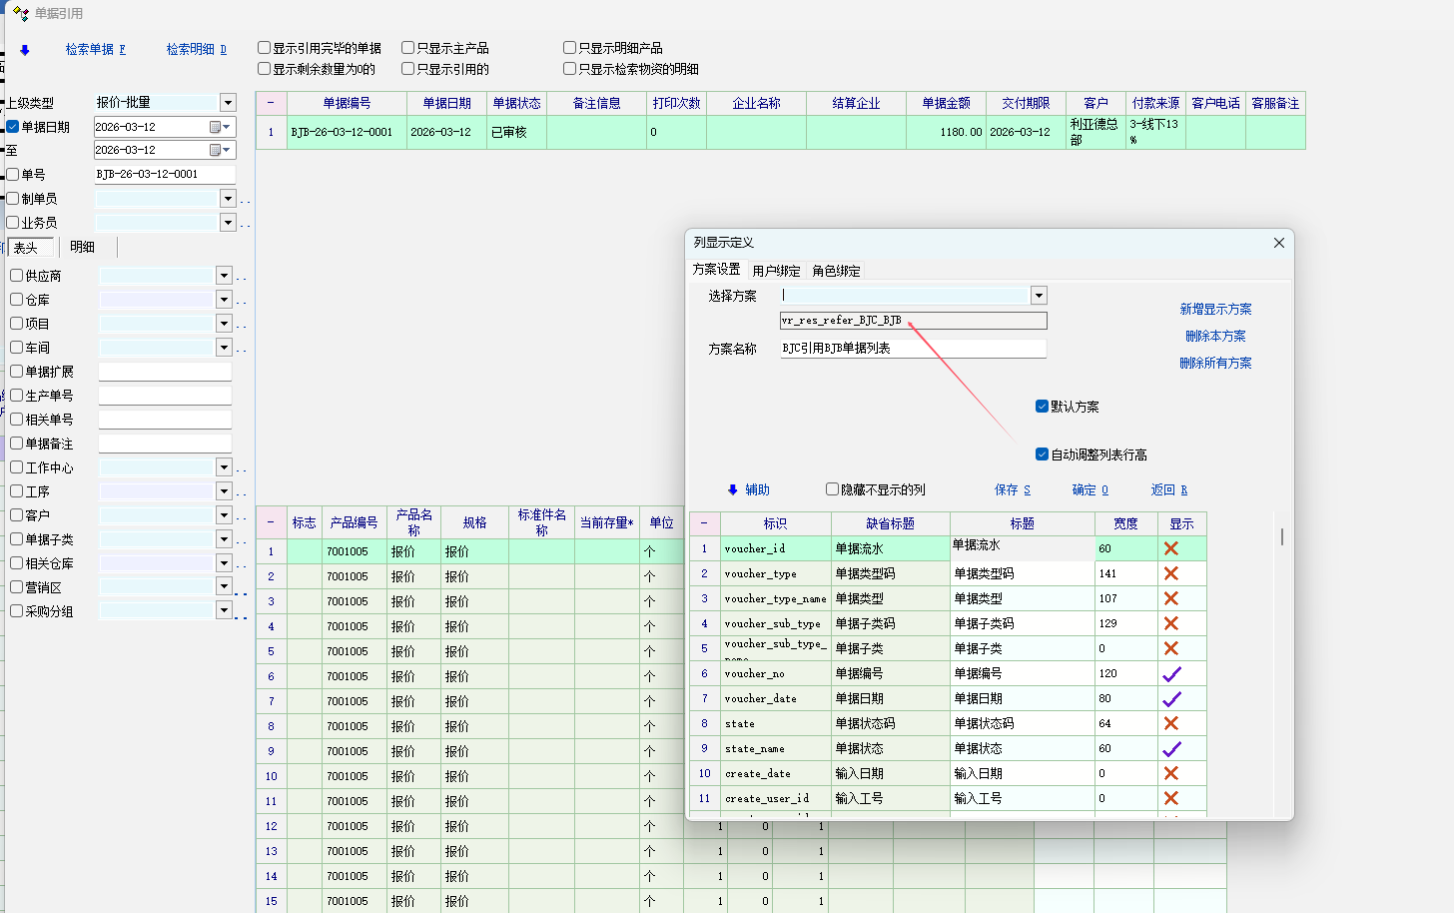Toggle the red X display icon for voucher_id
The width and height of the screenshot is (1454, 913).
click(1171, 548)
